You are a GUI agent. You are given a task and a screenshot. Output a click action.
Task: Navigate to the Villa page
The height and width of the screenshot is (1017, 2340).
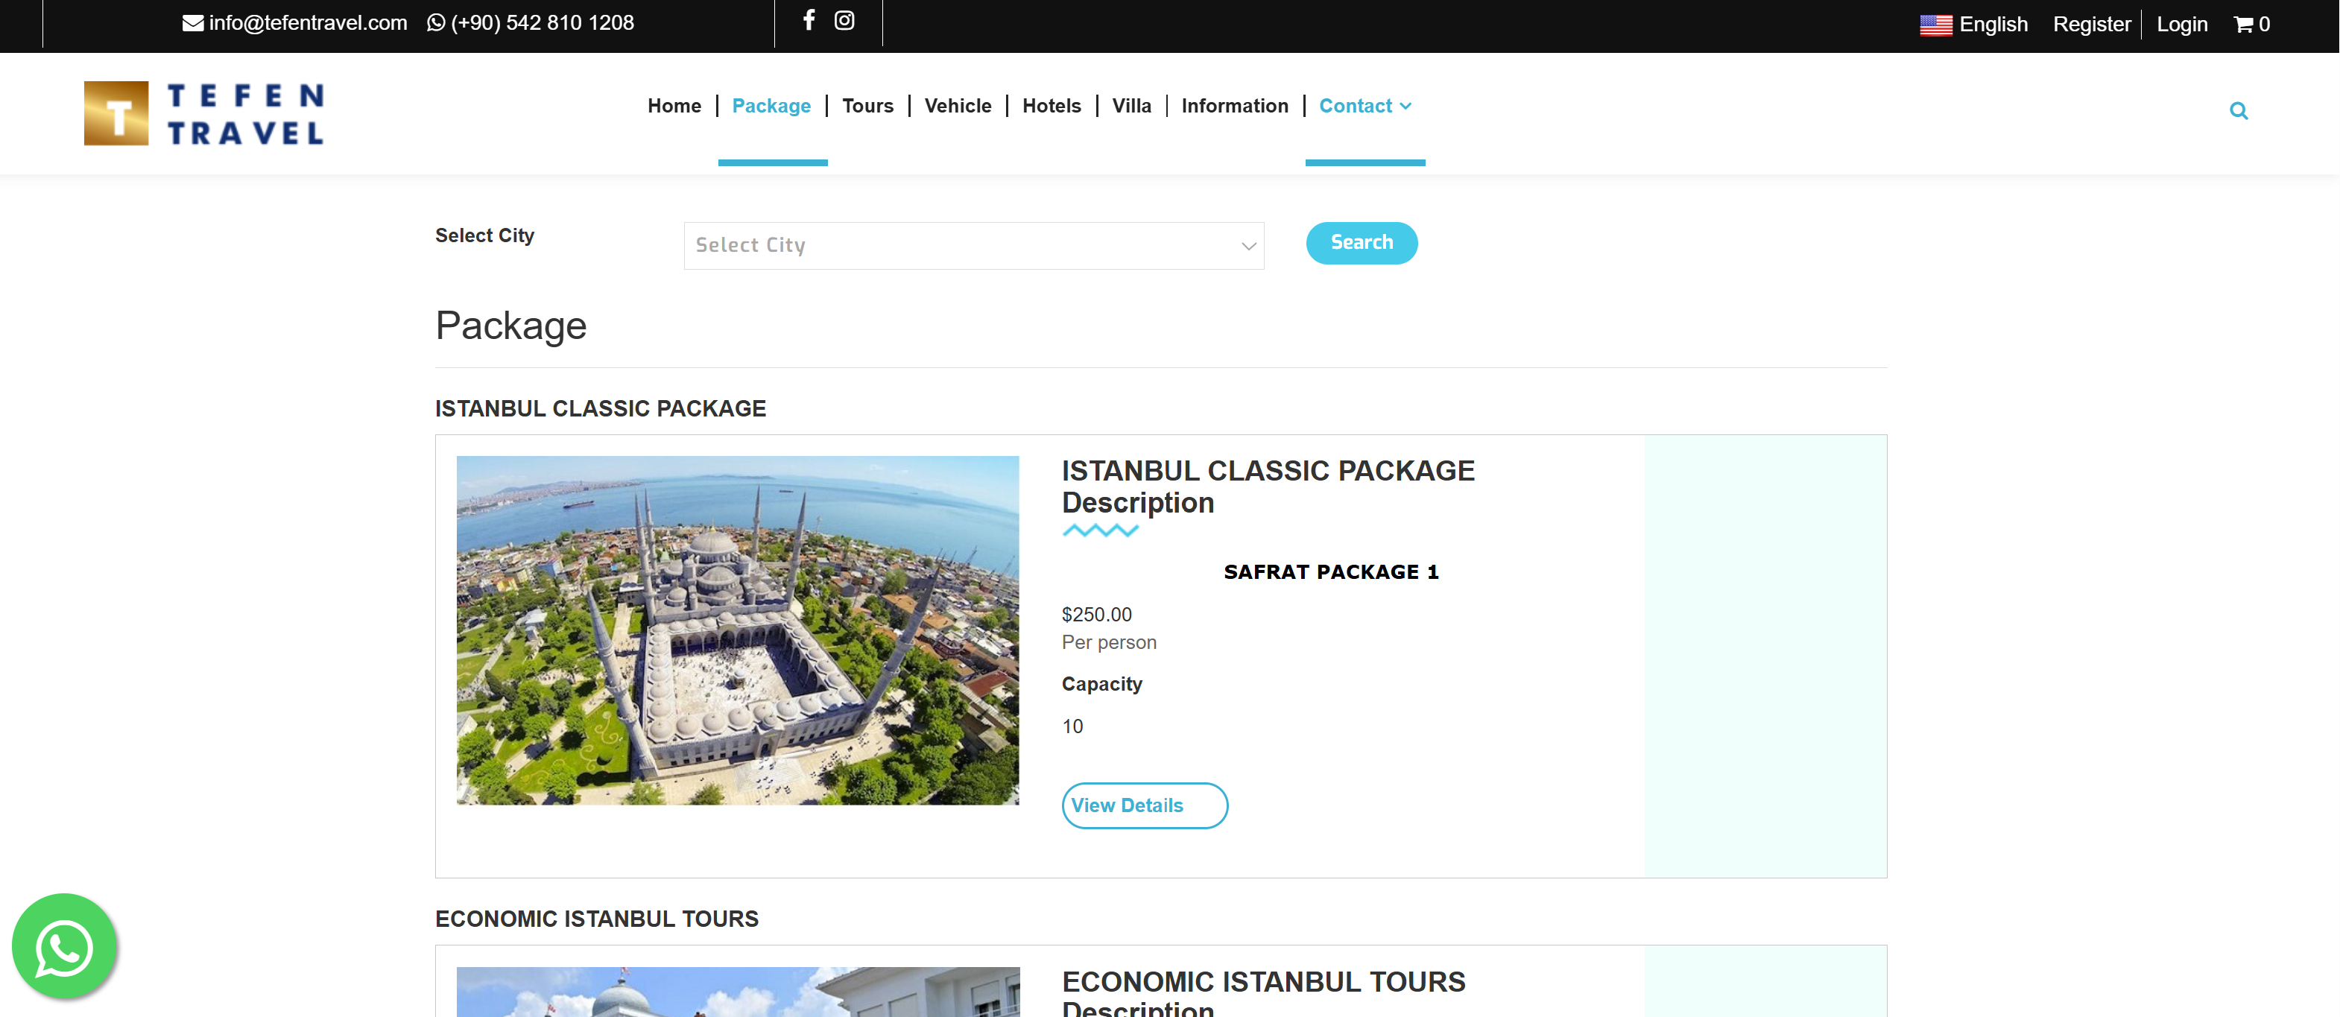pyautogui.click(x=1131, y=107)
